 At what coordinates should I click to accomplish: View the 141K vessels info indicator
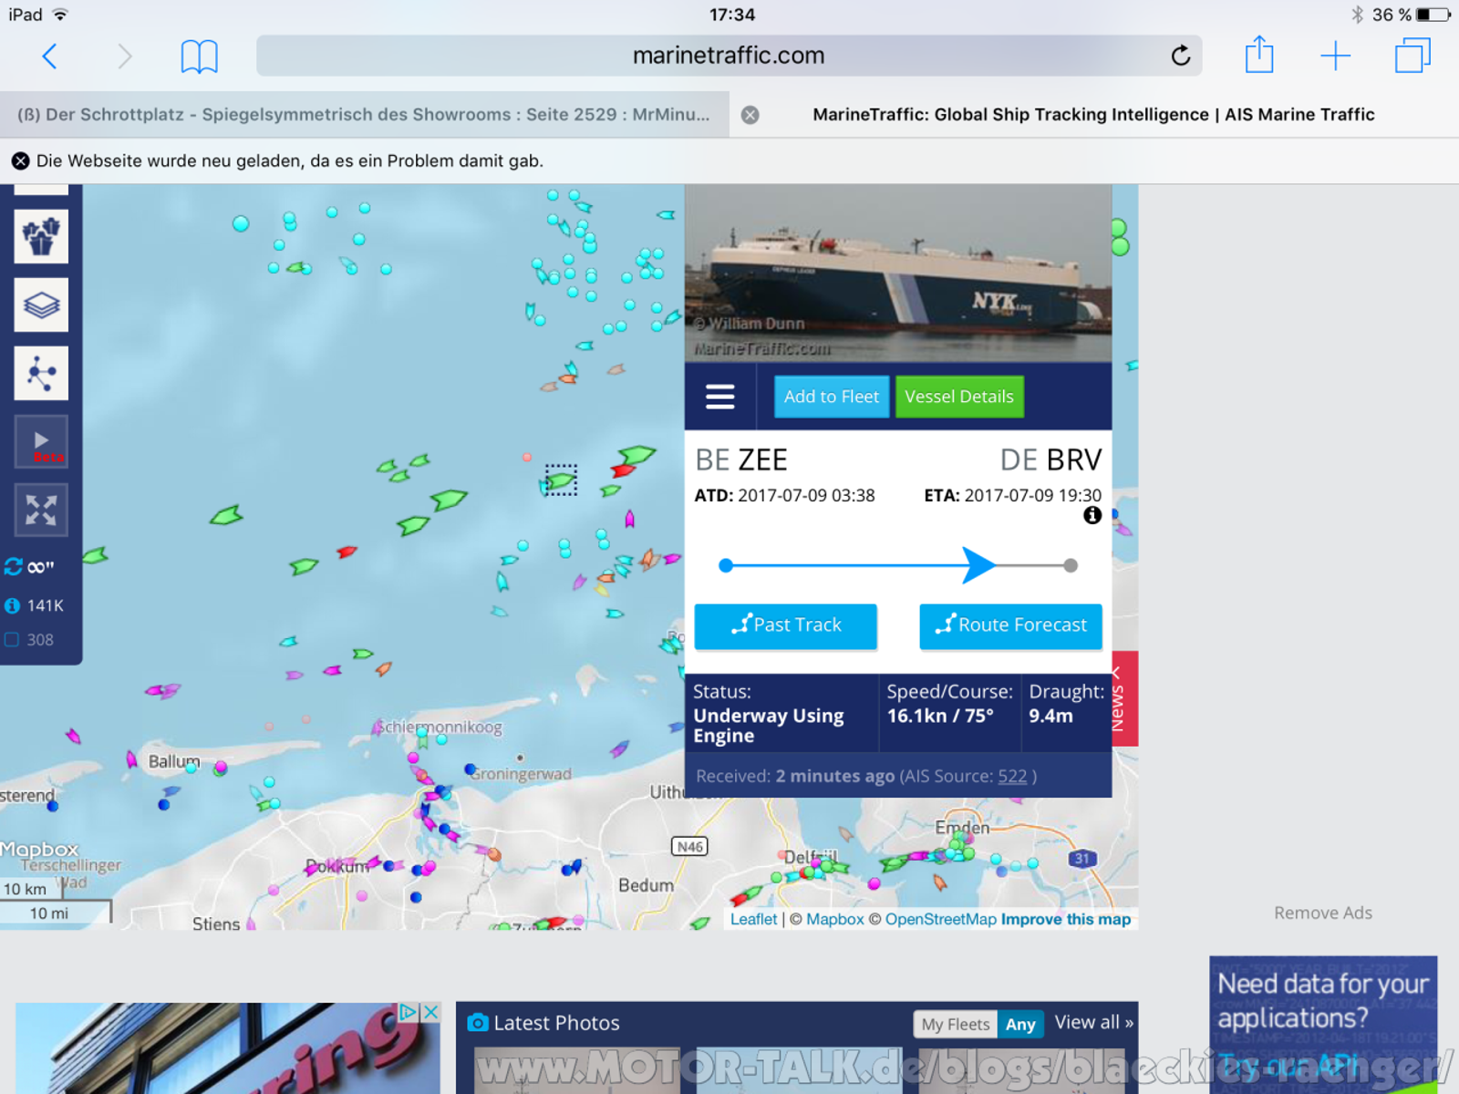(x=35, y=605)
